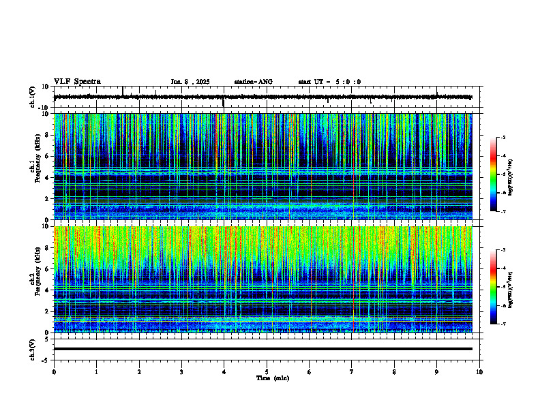Screen dimensions: 540x417
Task: Click the ch.1 voltage waveform trace
Action: pyautogui.click(x=262, y=97)
